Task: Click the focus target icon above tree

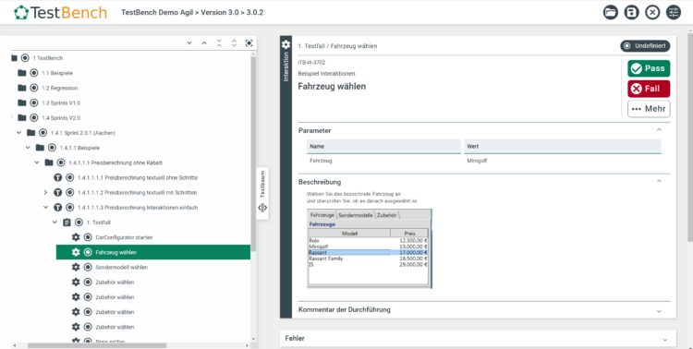Action: click(249, 42)
